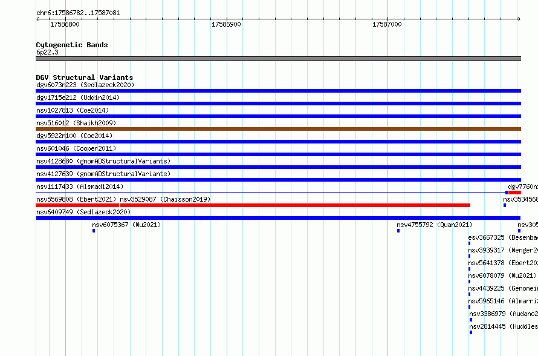The width and height of the screenshot is (538, 356).
Task: Open the nsv5965146 variant label
Action: tap(503, 301)
